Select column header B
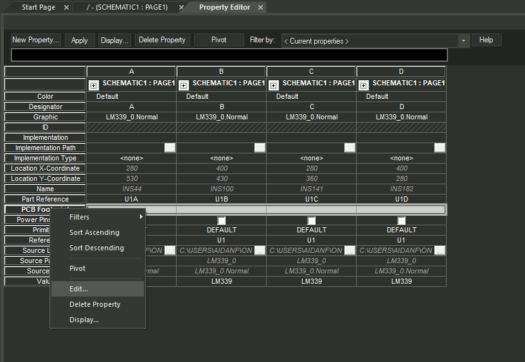This screenshot has height=362, width=525. click(221, 72)
